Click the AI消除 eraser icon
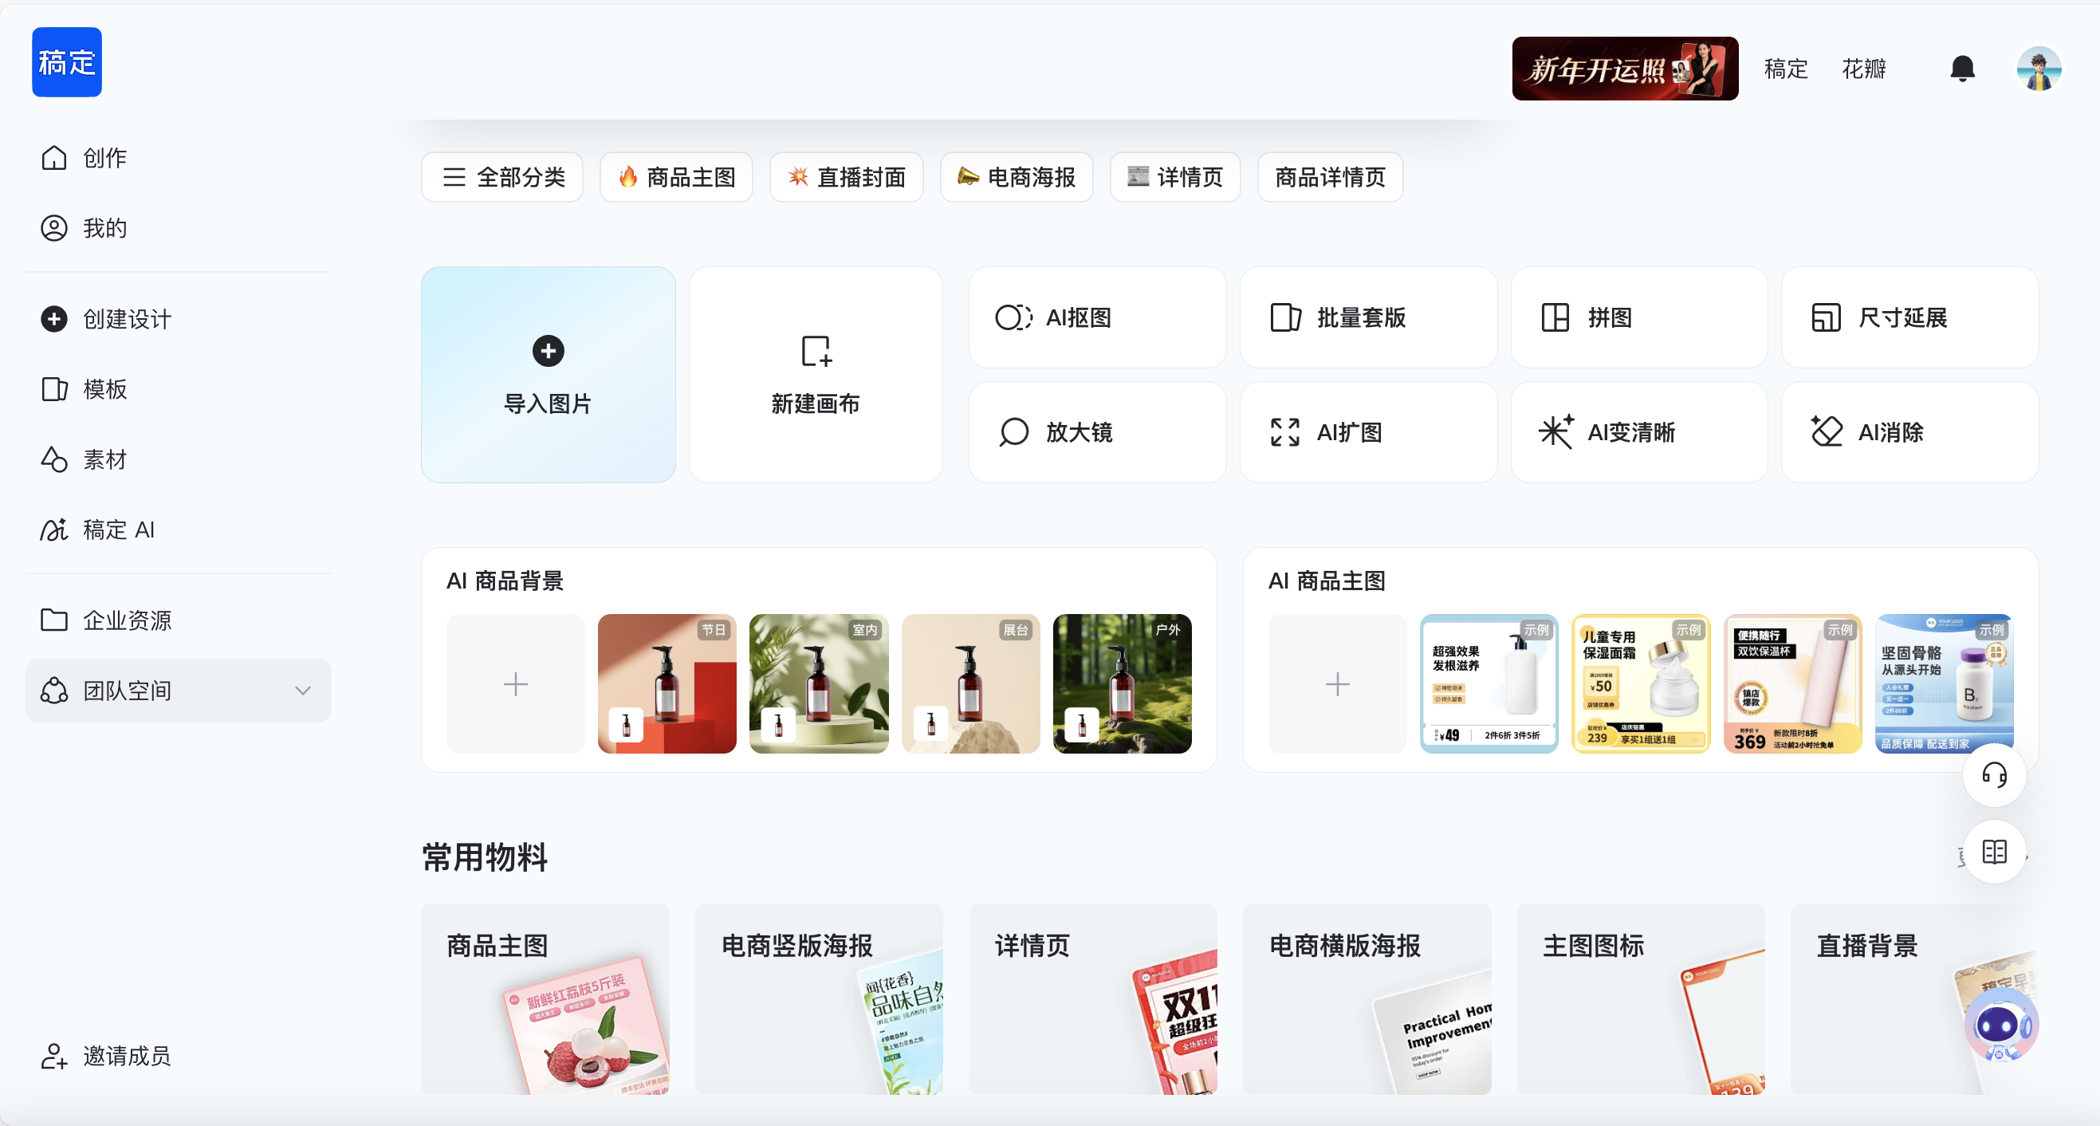The height and width of the screenshot is (1126, 2100). 1826,431
